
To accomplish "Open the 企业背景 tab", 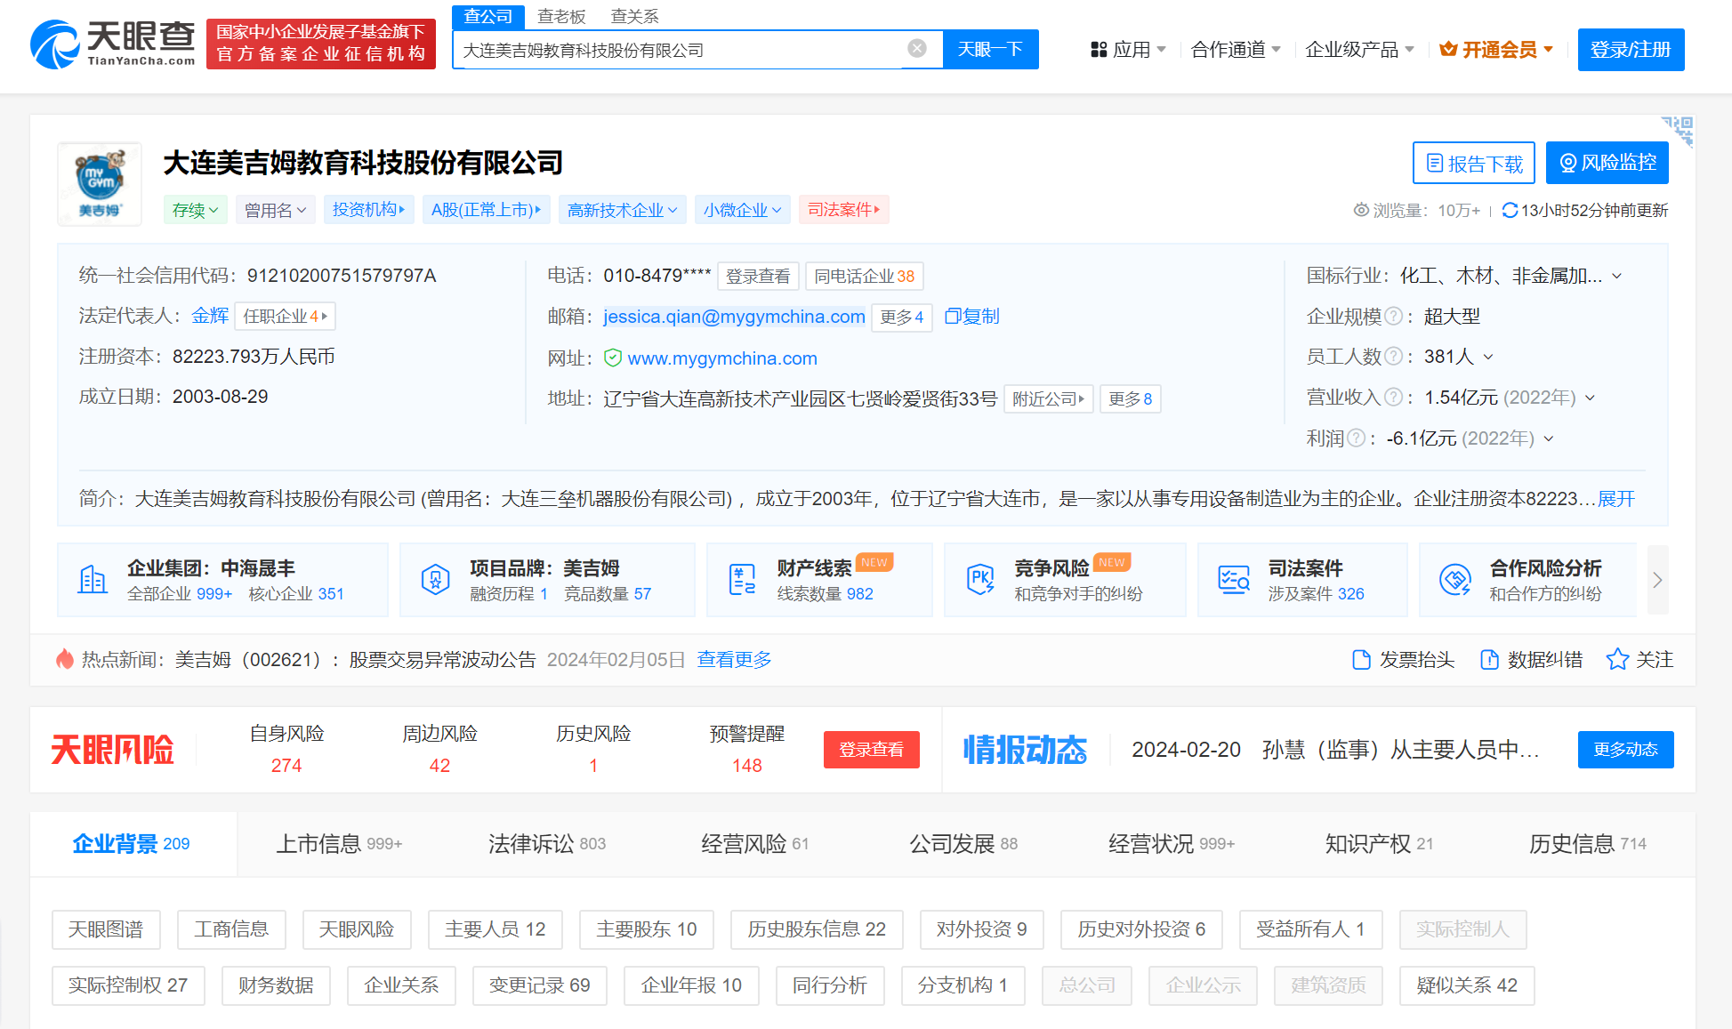I will pos(132,843).
